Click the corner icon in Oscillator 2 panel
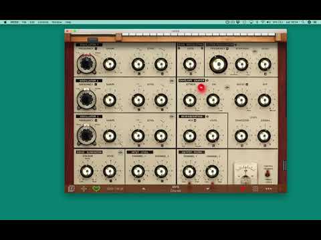 [x=172, y=81]
